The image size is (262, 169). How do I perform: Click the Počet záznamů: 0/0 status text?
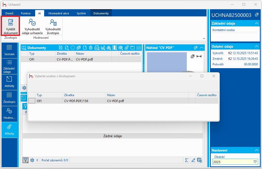point(55,160)
